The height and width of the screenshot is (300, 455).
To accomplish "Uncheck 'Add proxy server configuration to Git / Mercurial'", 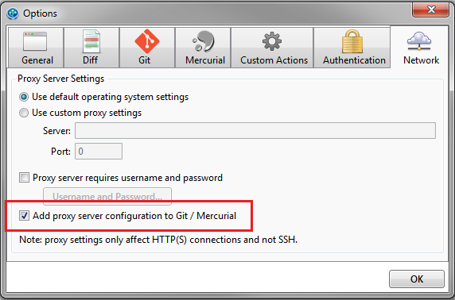I will 24,215.
